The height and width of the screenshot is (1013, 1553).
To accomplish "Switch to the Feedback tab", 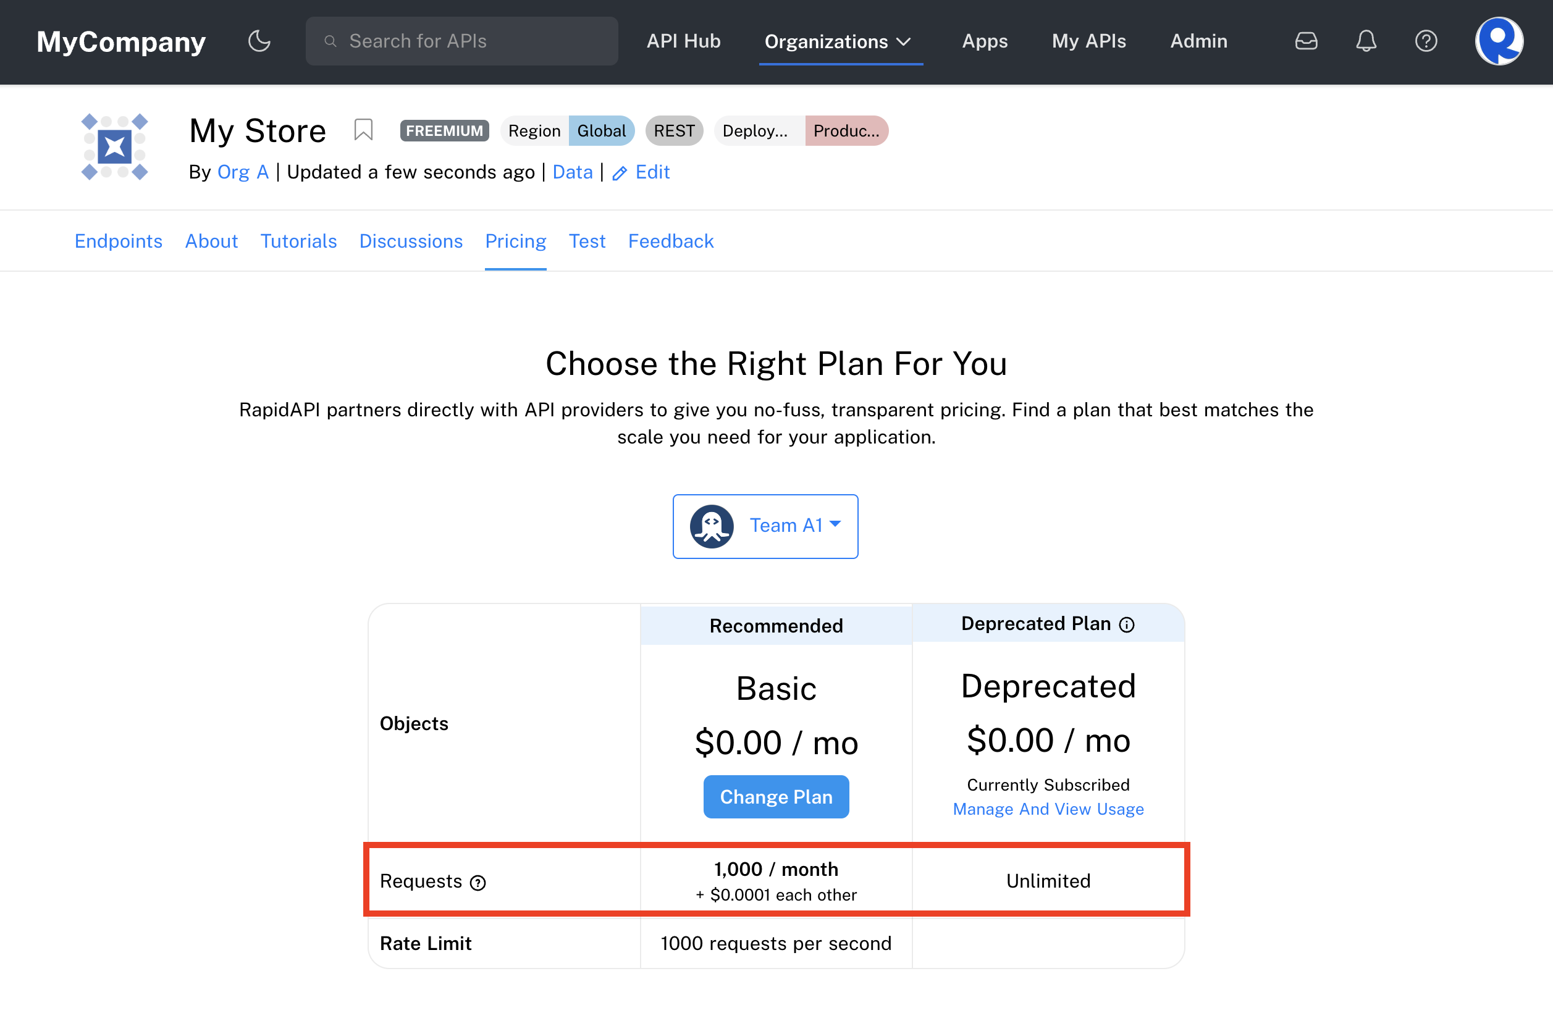I will 671,241.
